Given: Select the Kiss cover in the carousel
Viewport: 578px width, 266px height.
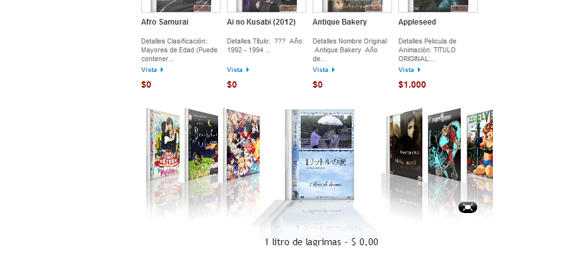Looking at the screenshot, I should tap(163, 144).
